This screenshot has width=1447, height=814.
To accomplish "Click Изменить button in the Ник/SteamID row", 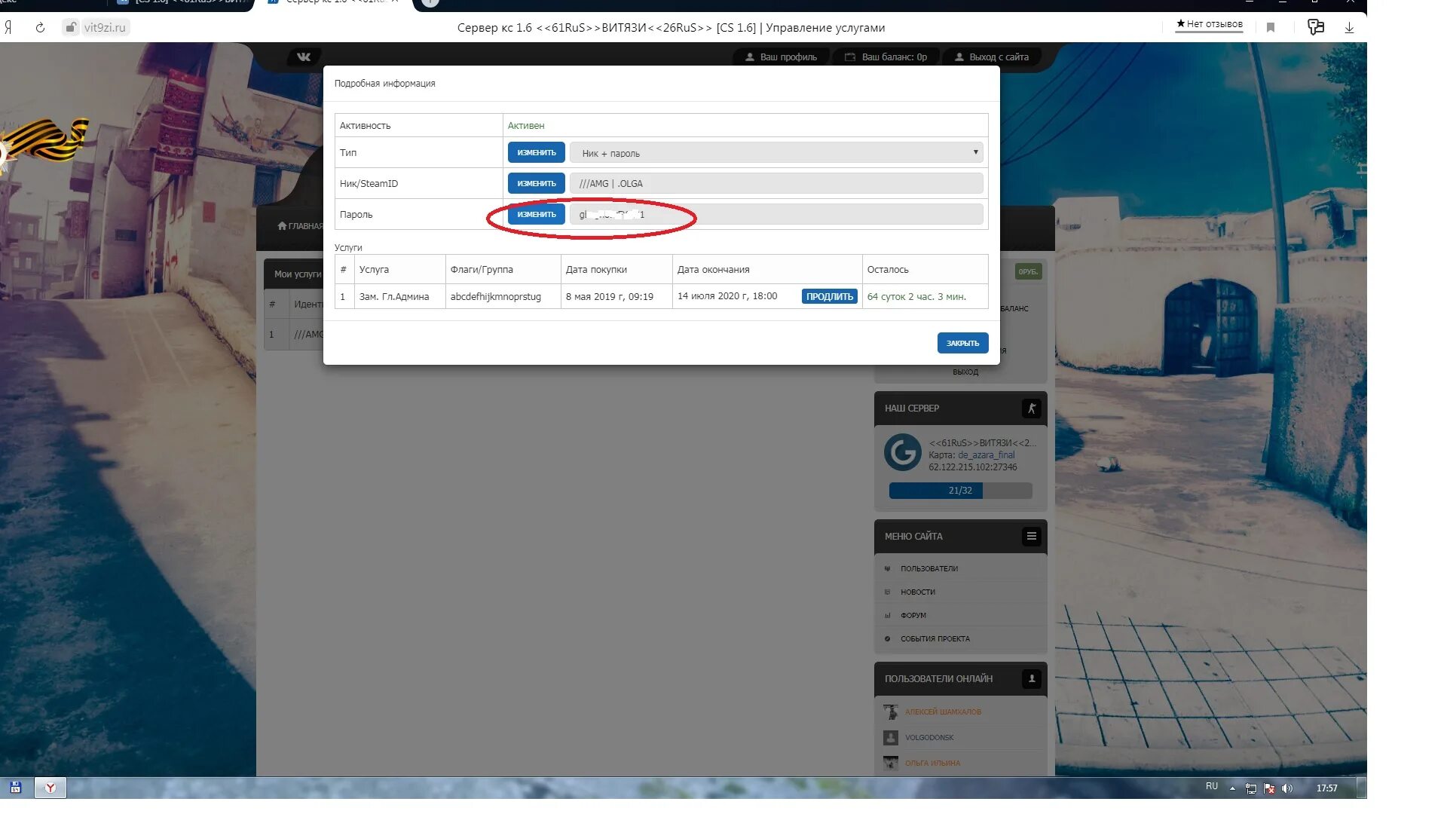I will (x=536, y=184).
